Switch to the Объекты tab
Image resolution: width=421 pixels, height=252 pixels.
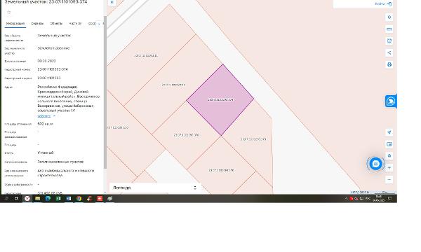tap(56, 24)
